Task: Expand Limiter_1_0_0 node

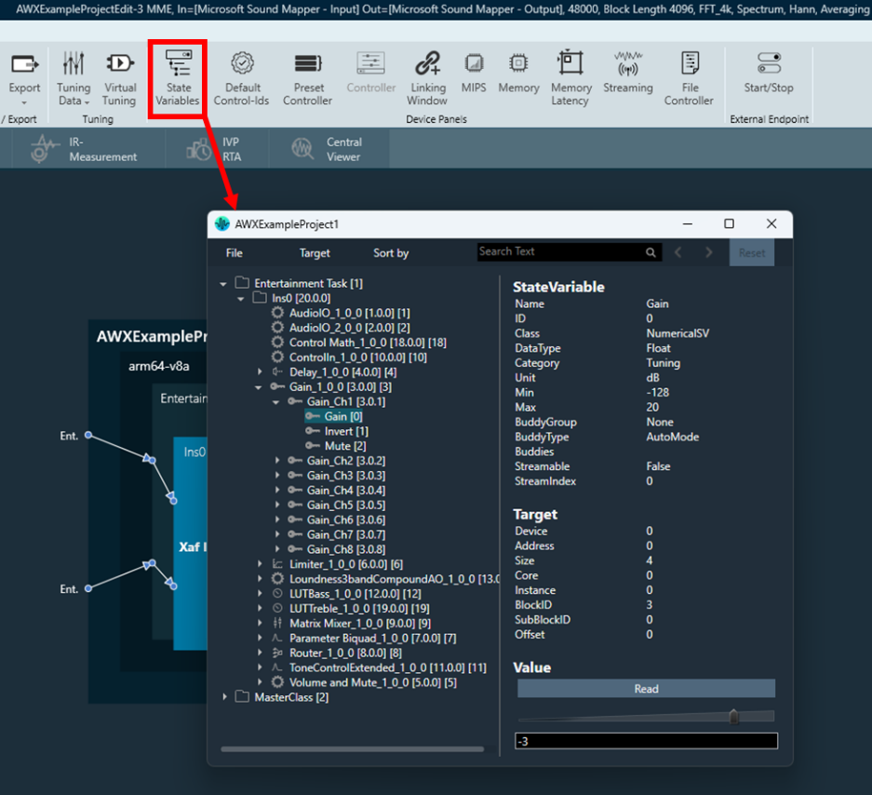Action: click(x=259, y=564)
